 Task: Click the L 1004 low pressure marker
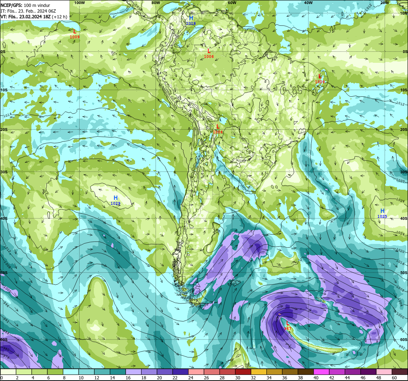pos(218,129)
